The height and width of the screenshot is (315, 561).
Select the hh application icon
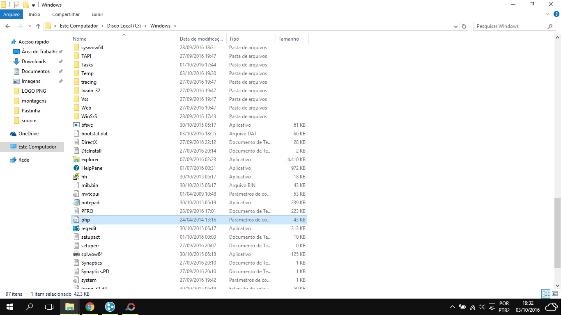coord(76,177)
